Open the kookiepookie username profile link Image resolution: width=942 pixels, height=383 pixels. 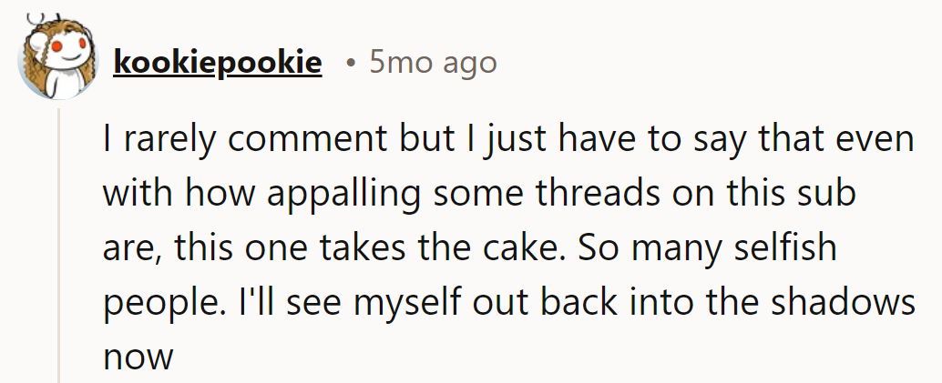[217, 62]
